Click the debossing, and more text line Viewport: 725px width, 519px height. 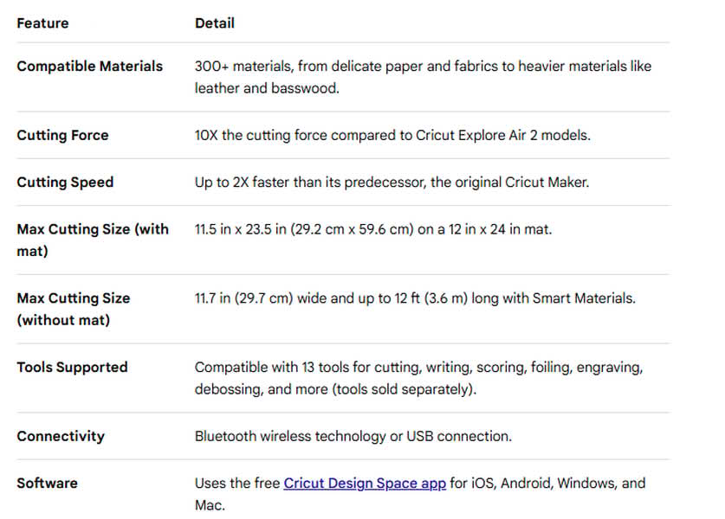click(x=336, y=389)
